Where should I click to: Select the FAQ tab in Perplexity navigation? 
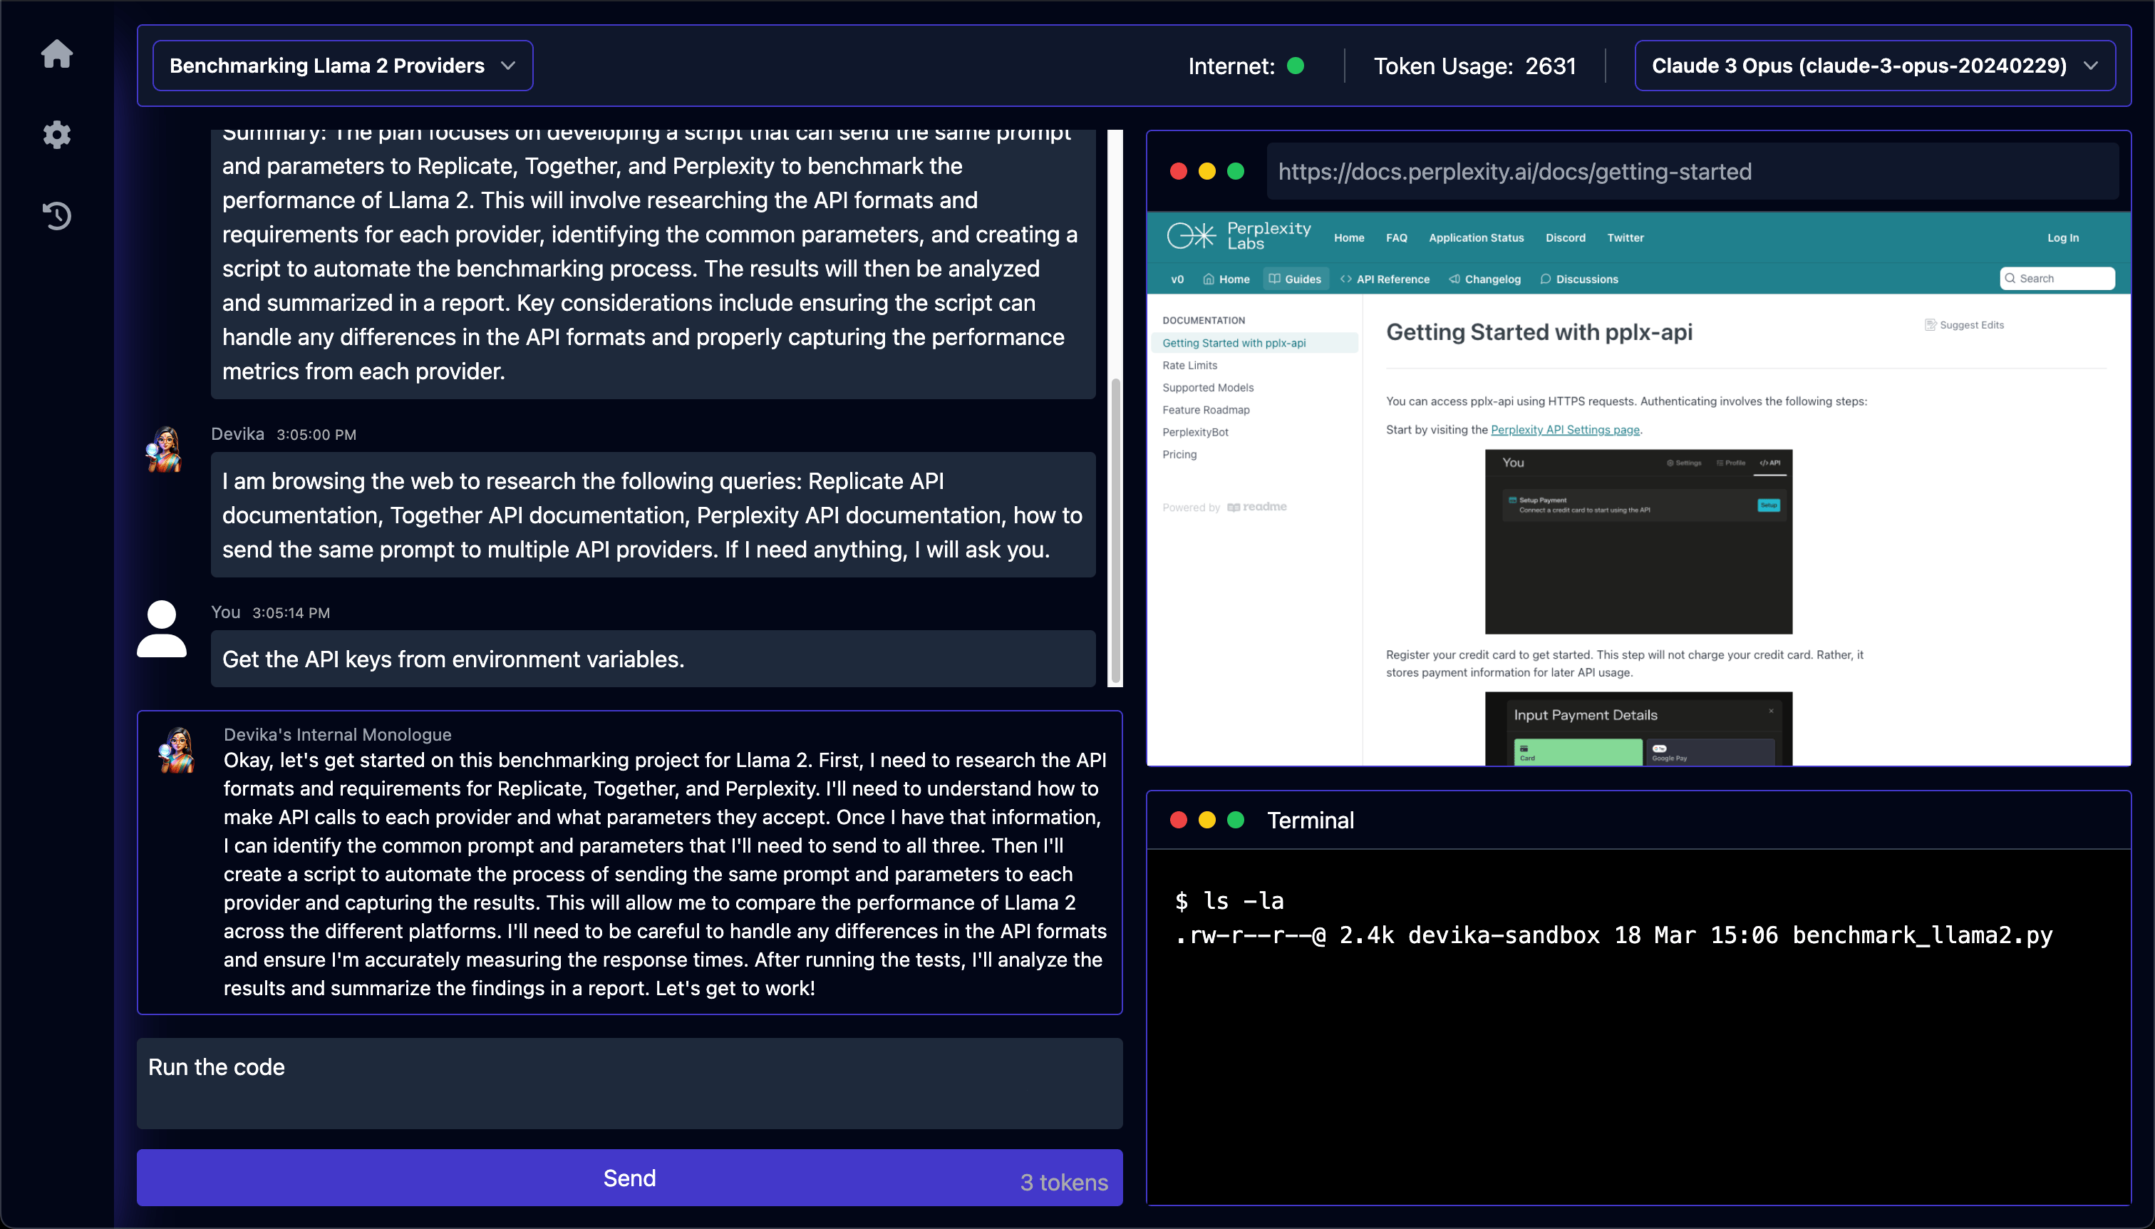tap(1396, 238)
